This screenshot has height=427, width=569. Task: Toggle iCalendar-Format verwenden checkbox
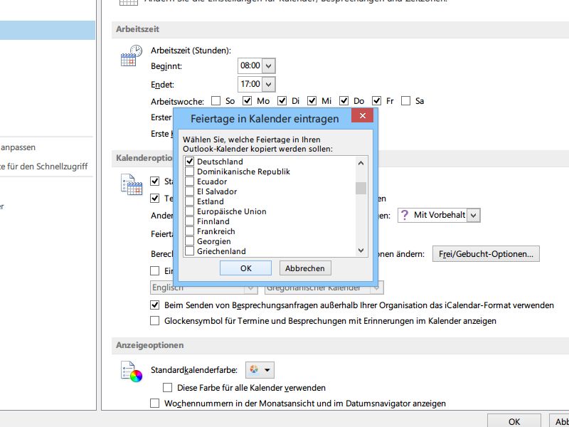(x=155, y=305)
